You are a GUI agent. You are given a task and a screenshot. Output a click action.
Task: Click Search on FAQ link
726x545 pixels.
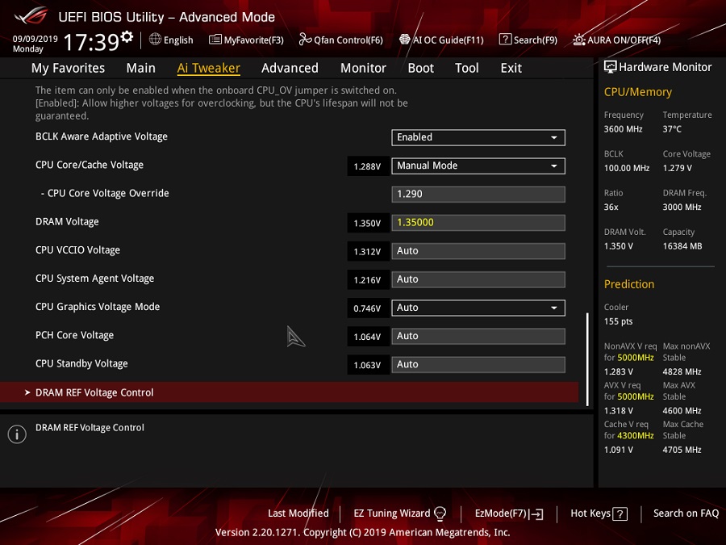686,514
